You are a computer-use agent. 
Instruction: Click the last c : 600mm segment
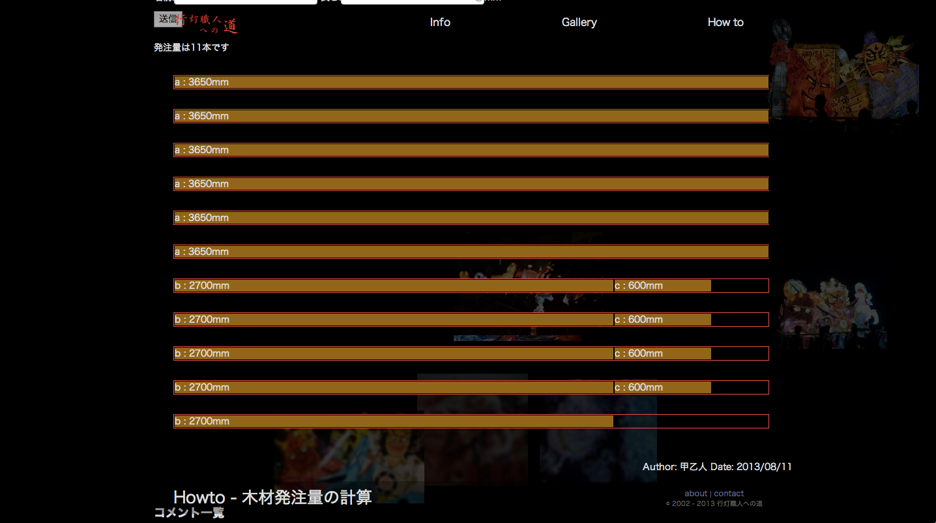[x=662, y=387]
